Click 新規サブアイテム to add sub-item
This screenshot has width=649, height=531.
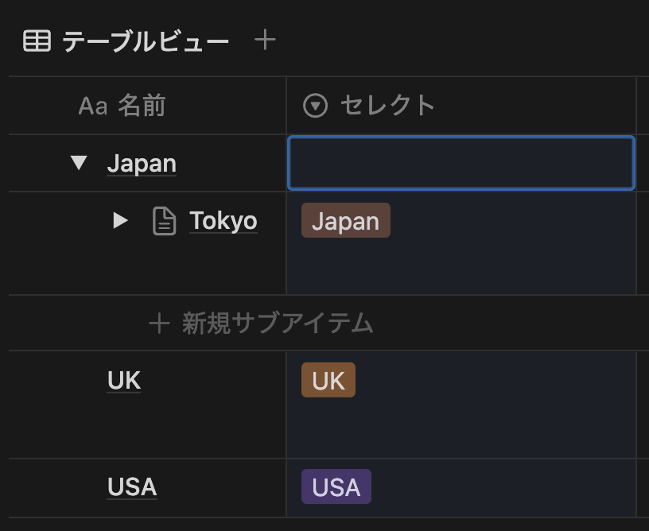(x=278, y=324)
